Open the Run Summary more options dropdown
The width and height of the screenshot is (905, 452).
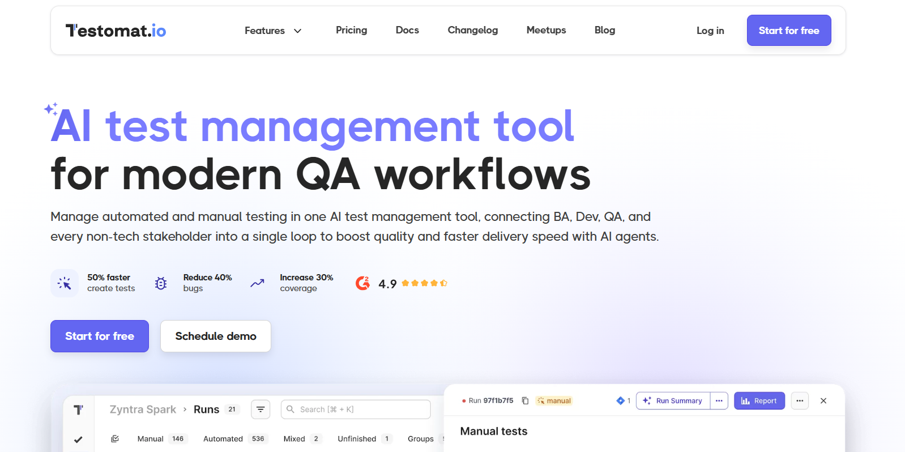[719, 400]
